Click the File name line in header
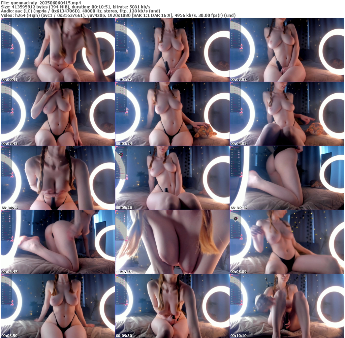The image size is (345, 338). (41, 2)
